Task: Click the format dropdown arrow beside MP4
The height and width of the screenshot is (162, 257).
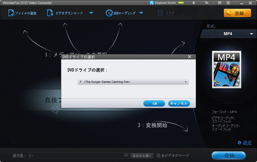Action: click(251, 34)
